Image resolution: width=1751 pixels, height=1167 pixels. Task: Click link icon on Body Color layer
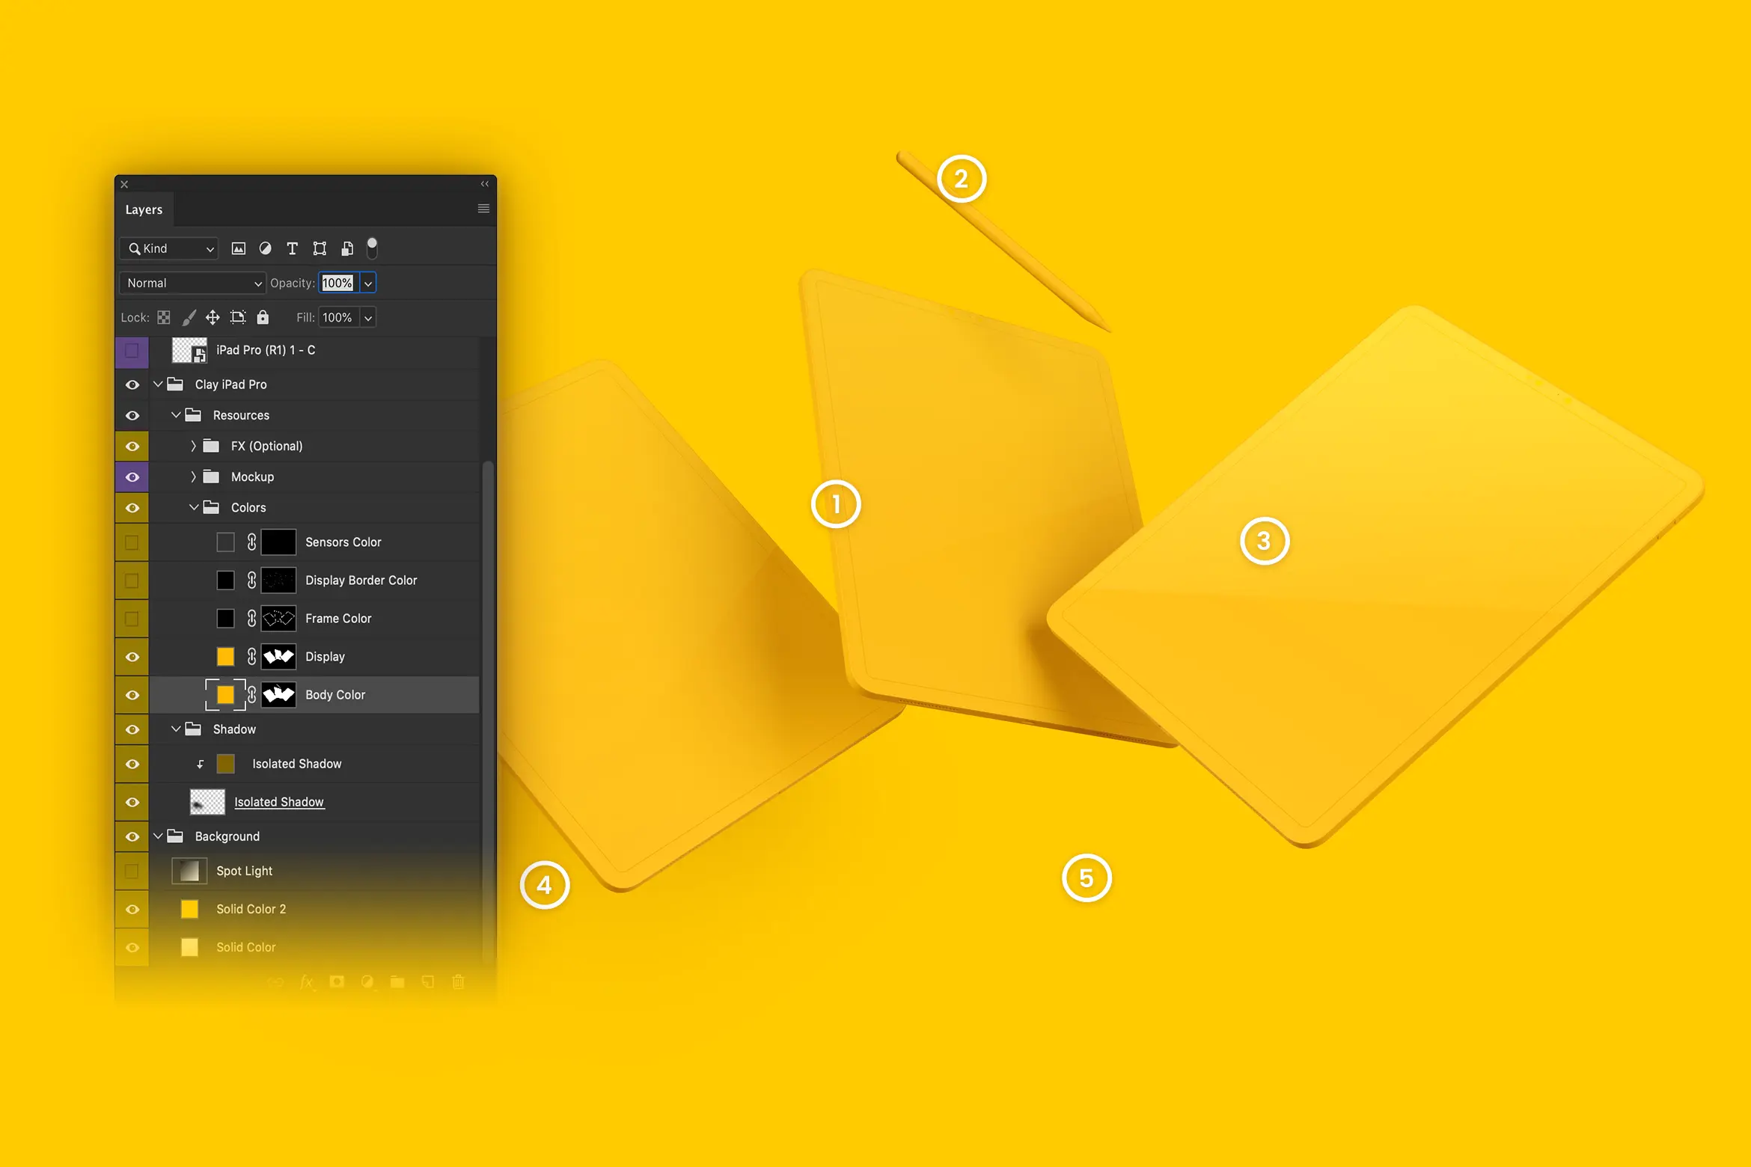point(251,694)
